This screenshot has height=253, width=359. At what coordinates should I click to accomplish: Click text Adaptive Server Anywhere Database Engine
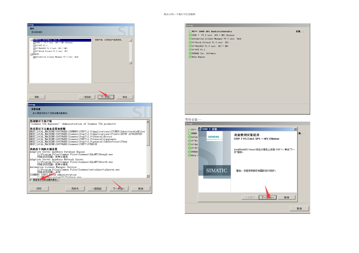pyautogui.click(x=57, y=152)
